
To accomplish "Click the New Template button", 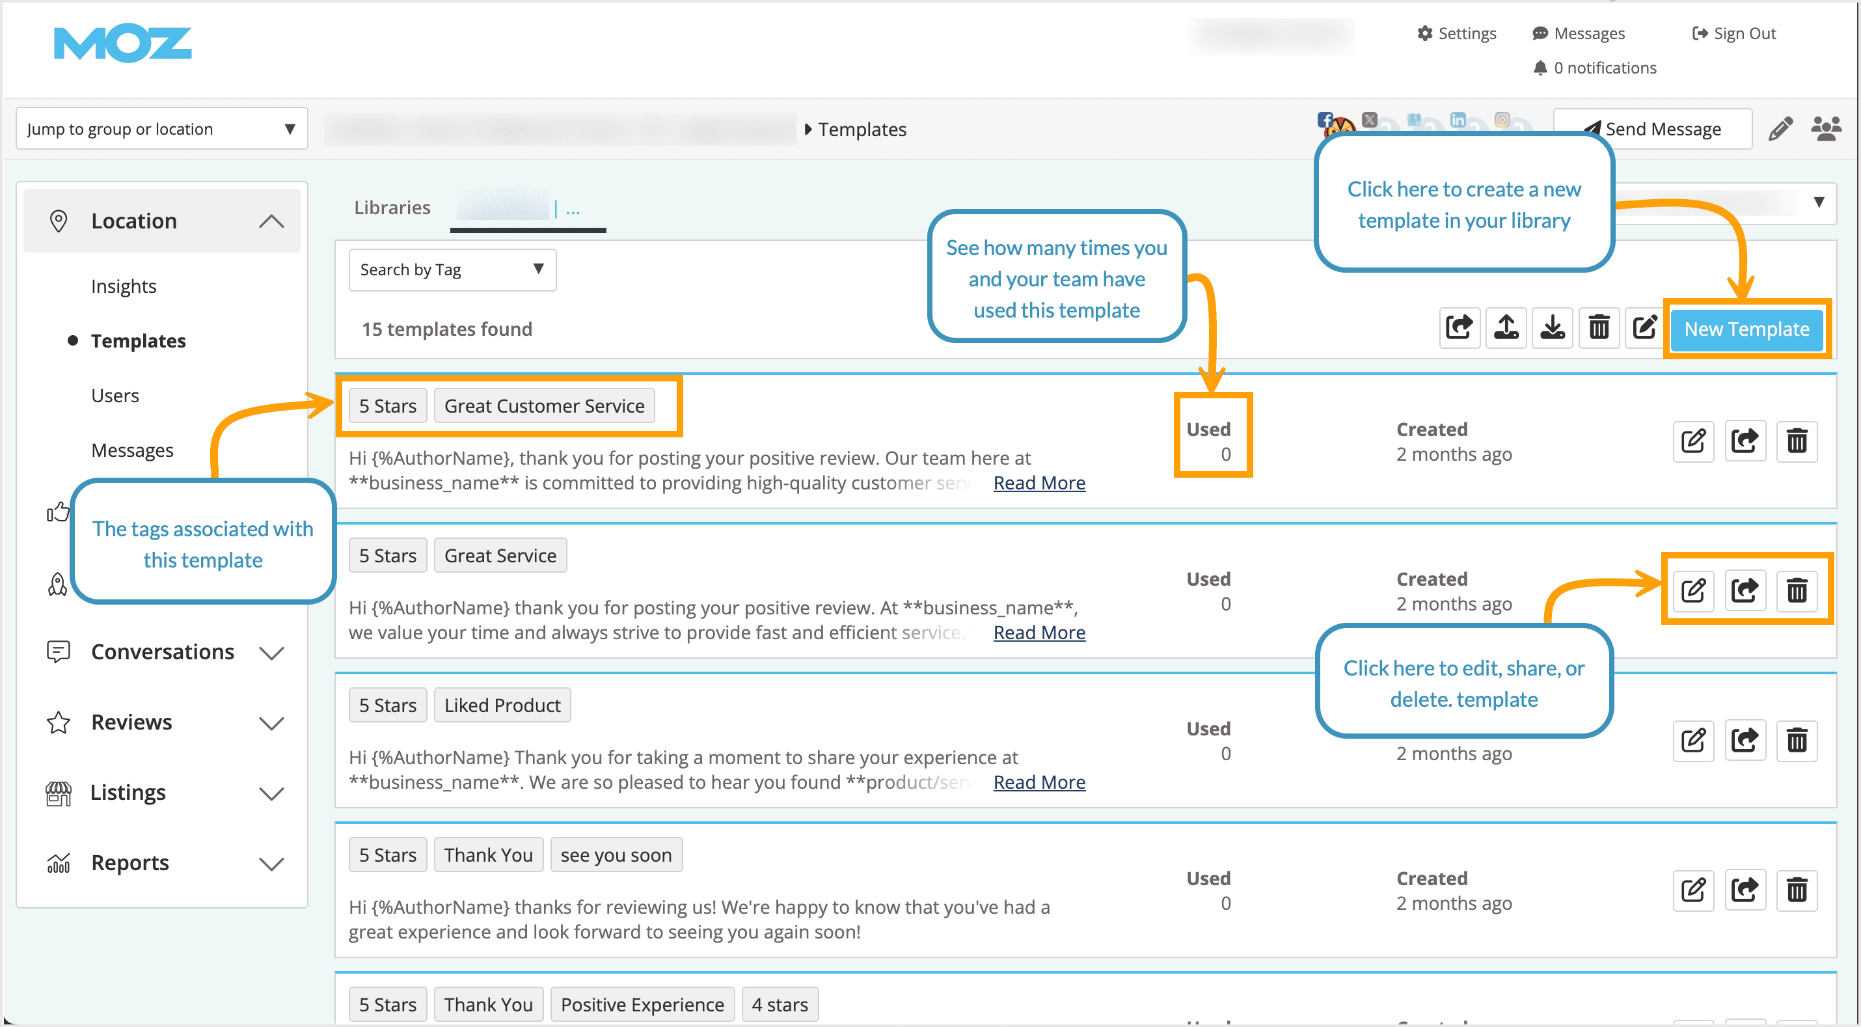I will point(1747,329).
